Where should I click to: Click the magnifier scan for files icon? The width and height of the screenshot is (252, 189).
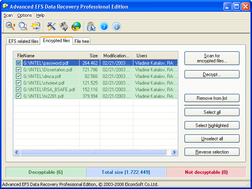point(23,26)
